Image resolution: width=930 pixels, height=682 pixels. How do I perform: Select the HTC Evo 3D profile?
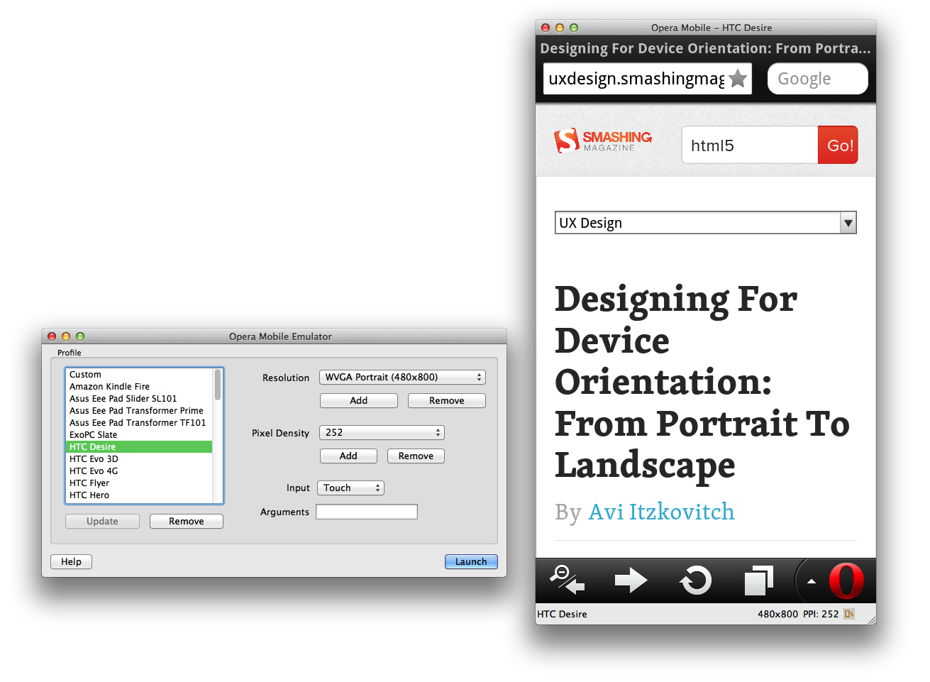pos(93,458)
